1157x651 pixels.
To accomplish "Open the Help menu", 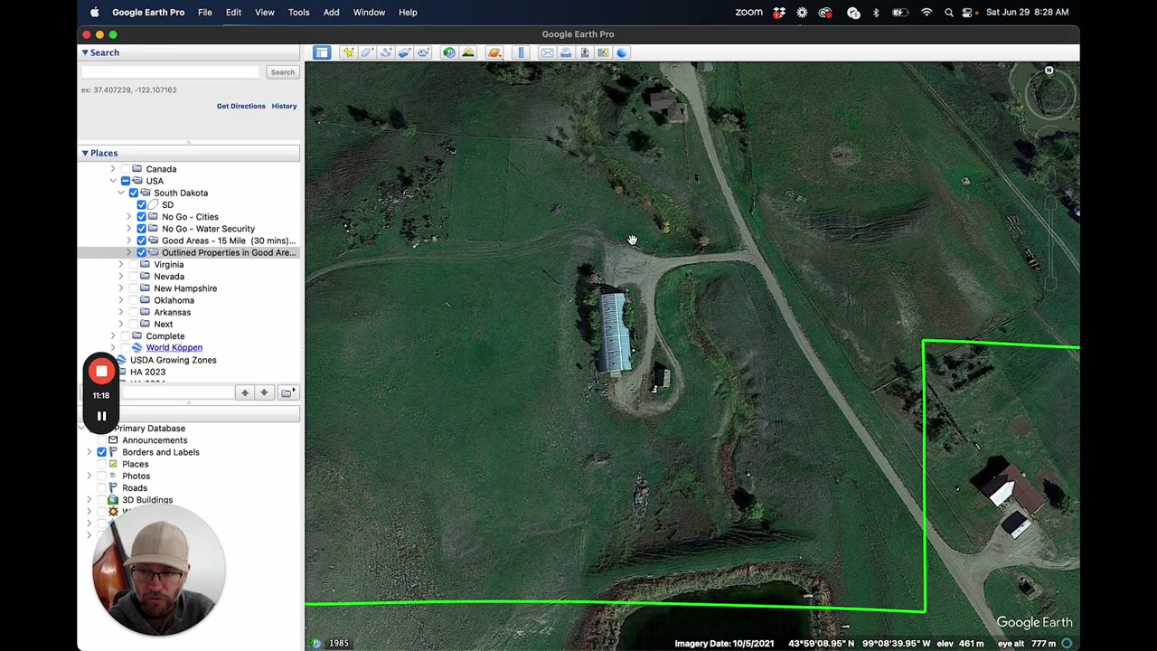I will pos(408,13).
